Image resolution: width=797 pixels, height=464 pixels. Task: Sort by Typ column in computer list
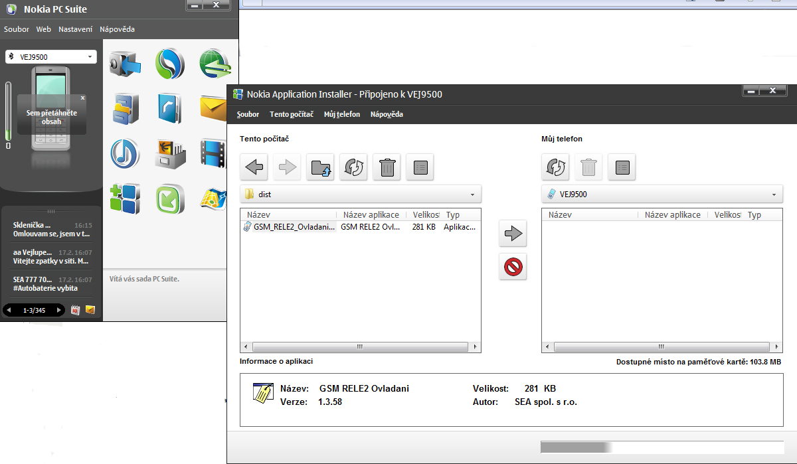[x=461, y=215]
